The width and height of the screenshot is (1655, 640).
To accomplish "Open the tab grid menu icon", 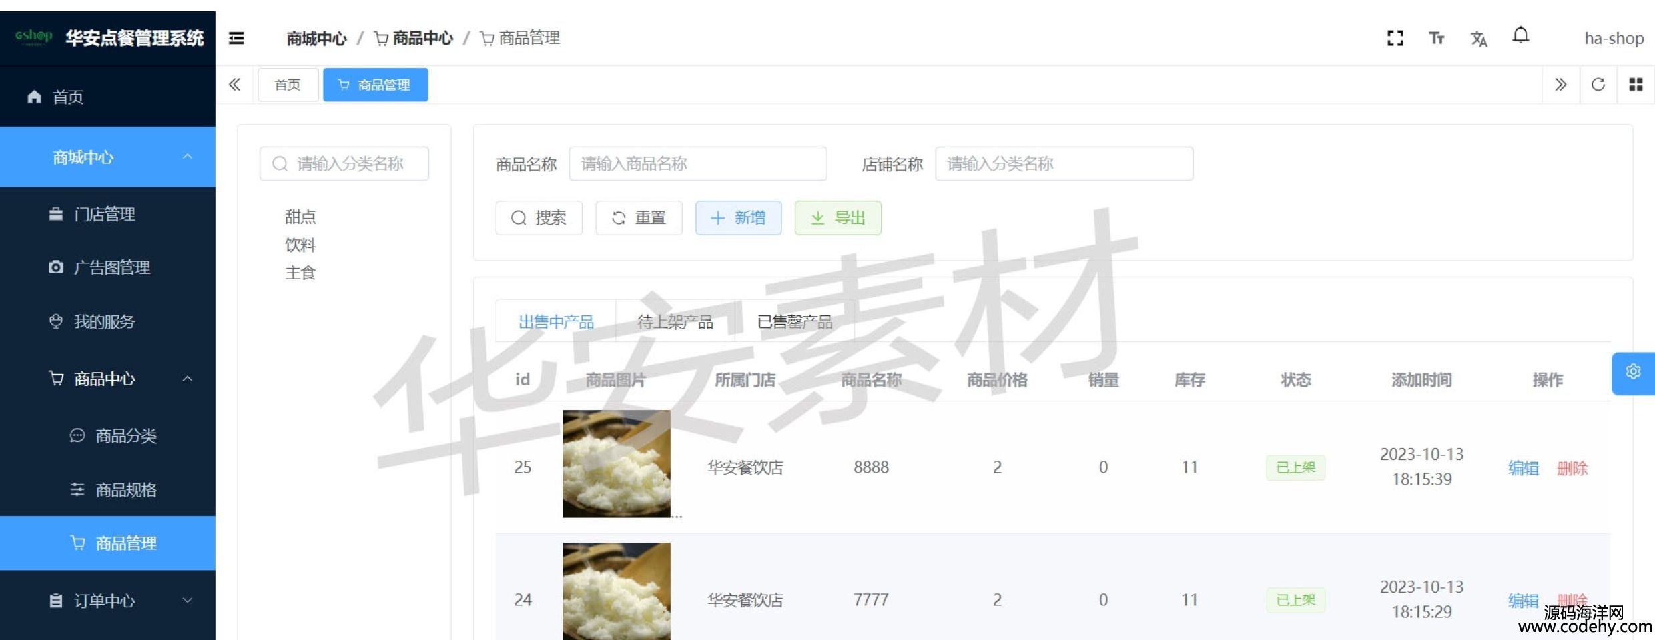I will (1636, 85).
